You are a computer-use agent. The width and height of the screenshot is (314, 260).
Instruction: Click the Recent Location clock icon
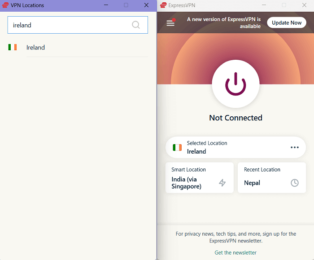(x=295, y=183)
